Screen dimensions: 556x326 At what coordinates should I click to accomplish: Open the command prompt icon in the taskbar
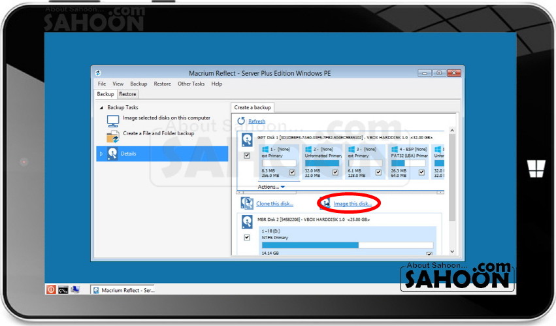point(63,290)
